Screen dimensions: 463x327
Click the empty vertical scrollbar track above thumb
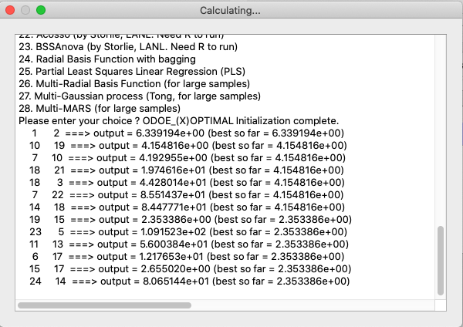pyautogui.click(x=441, y=130)
